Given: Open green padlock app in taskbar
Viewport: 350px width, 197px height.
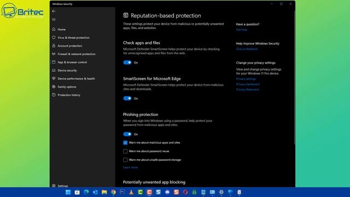Looking at the screenshot, I should pyautogui.click(x=194, y=192).
